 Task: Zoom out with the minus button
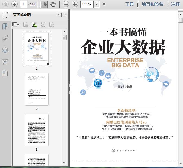[x=65, y=4]
